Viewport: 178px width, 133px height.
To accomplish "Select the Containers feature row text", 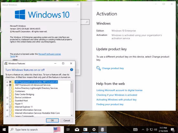I will tap(20, 91).
